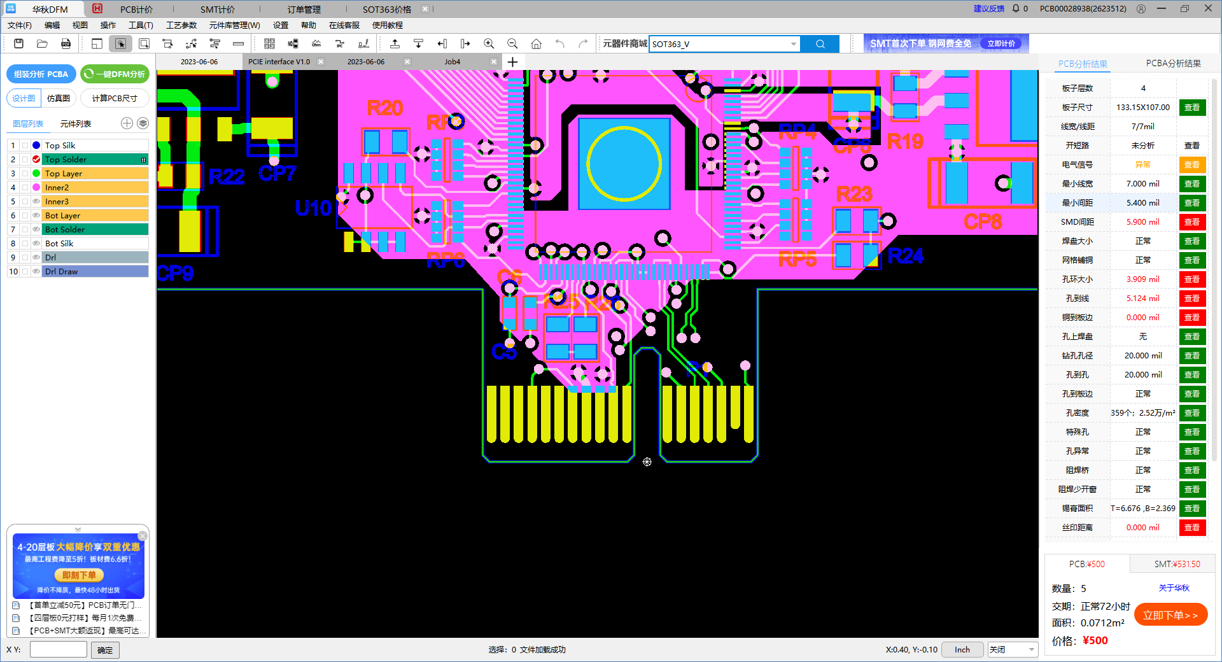
Task: Click 立即下单 order button
Action: [1170, 615]
